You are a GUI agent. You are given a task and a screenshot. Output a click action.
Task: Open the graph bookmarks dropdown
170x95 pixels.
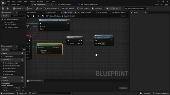click(x=29, y=16)
